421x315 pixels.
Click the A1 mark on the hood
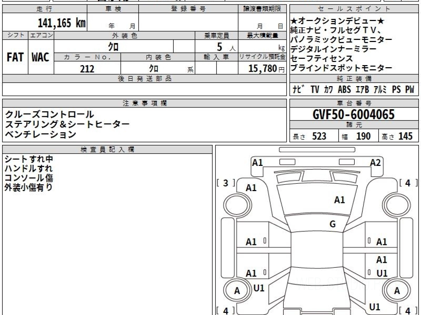pos(339,200)
